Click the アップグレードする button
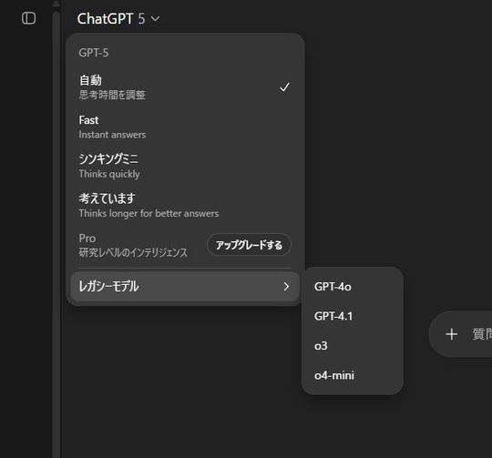This screenshot has width=492, height=458. click(x=249, y=245)
